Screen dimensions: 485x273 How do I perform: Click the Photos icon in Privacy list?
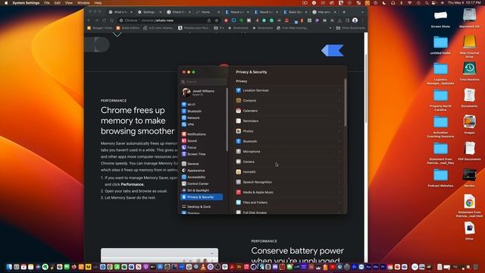[x=239, y=131]
